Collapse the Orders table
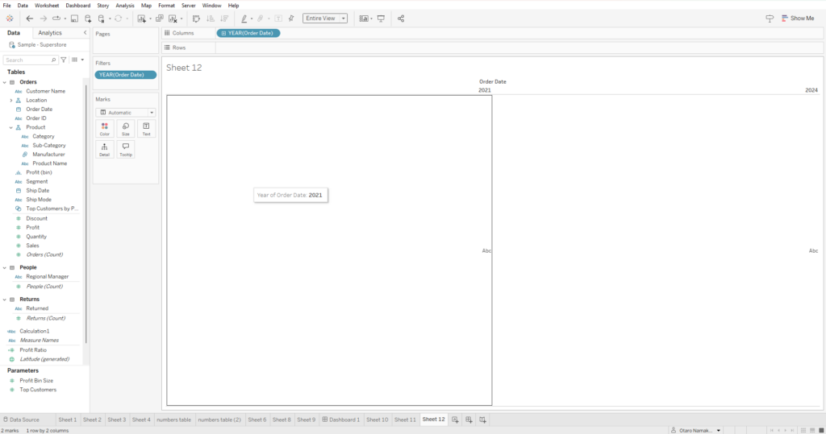The width and height of the screenshot is (826, 434). point(5,82)
